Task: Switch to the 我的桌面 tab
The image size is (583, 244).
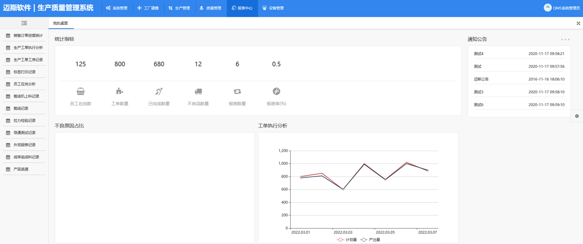Action: coord(60,23)
